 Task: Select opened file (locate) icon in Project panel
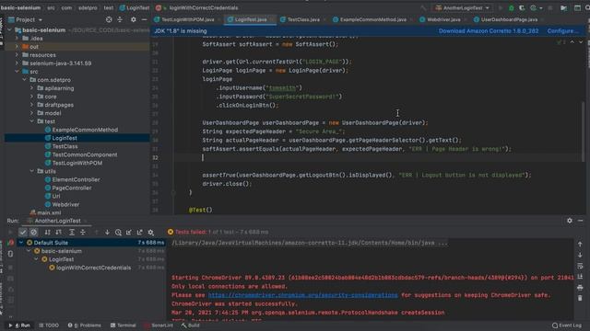[109, 19]
